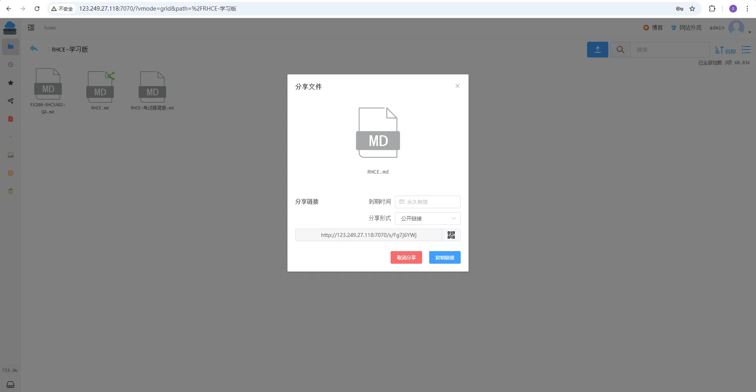Click the large MD file icon in the dialog
756x392 pixels.
[x=378, y=133]
